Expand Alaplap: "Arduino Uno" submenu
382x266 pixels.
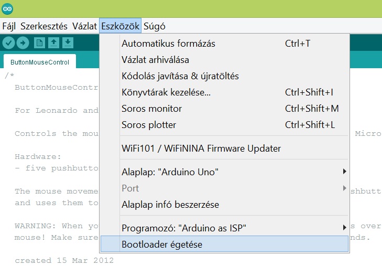[x=224, y=172]
